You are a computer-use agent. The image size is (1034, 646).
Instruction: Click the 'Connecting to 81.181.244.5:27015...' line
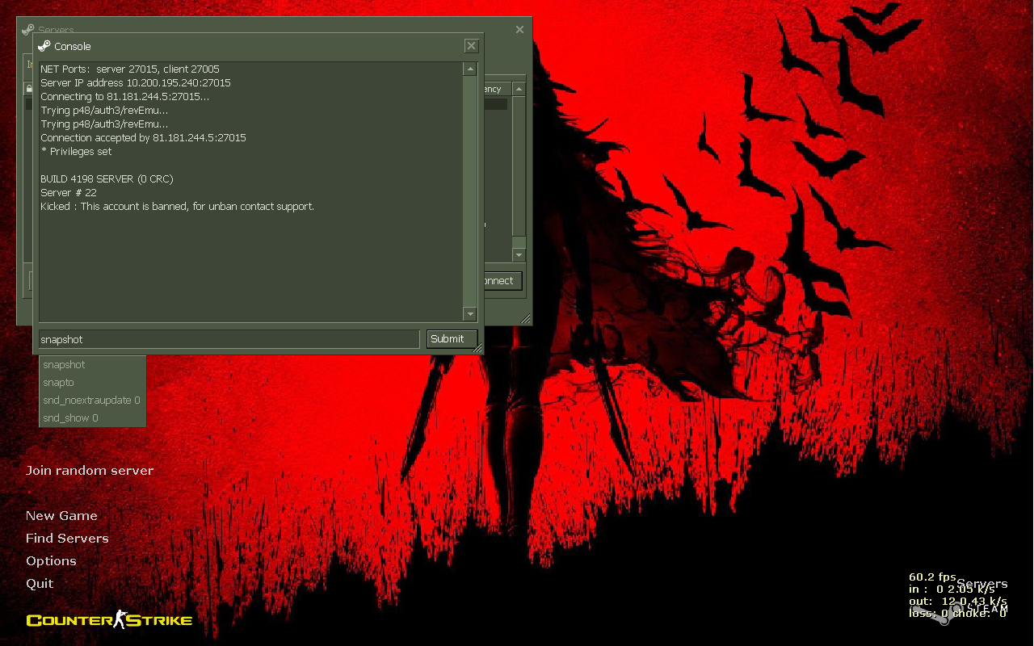point(124,97)
